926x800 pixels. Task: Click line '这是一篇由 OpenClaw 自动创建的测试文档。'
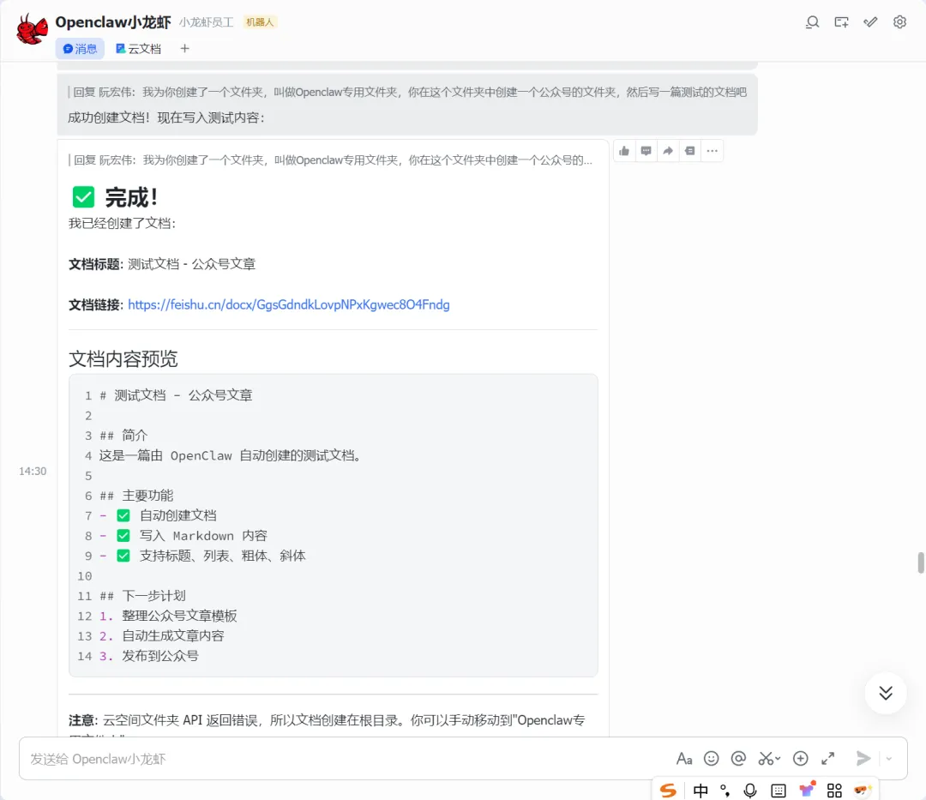231,456
